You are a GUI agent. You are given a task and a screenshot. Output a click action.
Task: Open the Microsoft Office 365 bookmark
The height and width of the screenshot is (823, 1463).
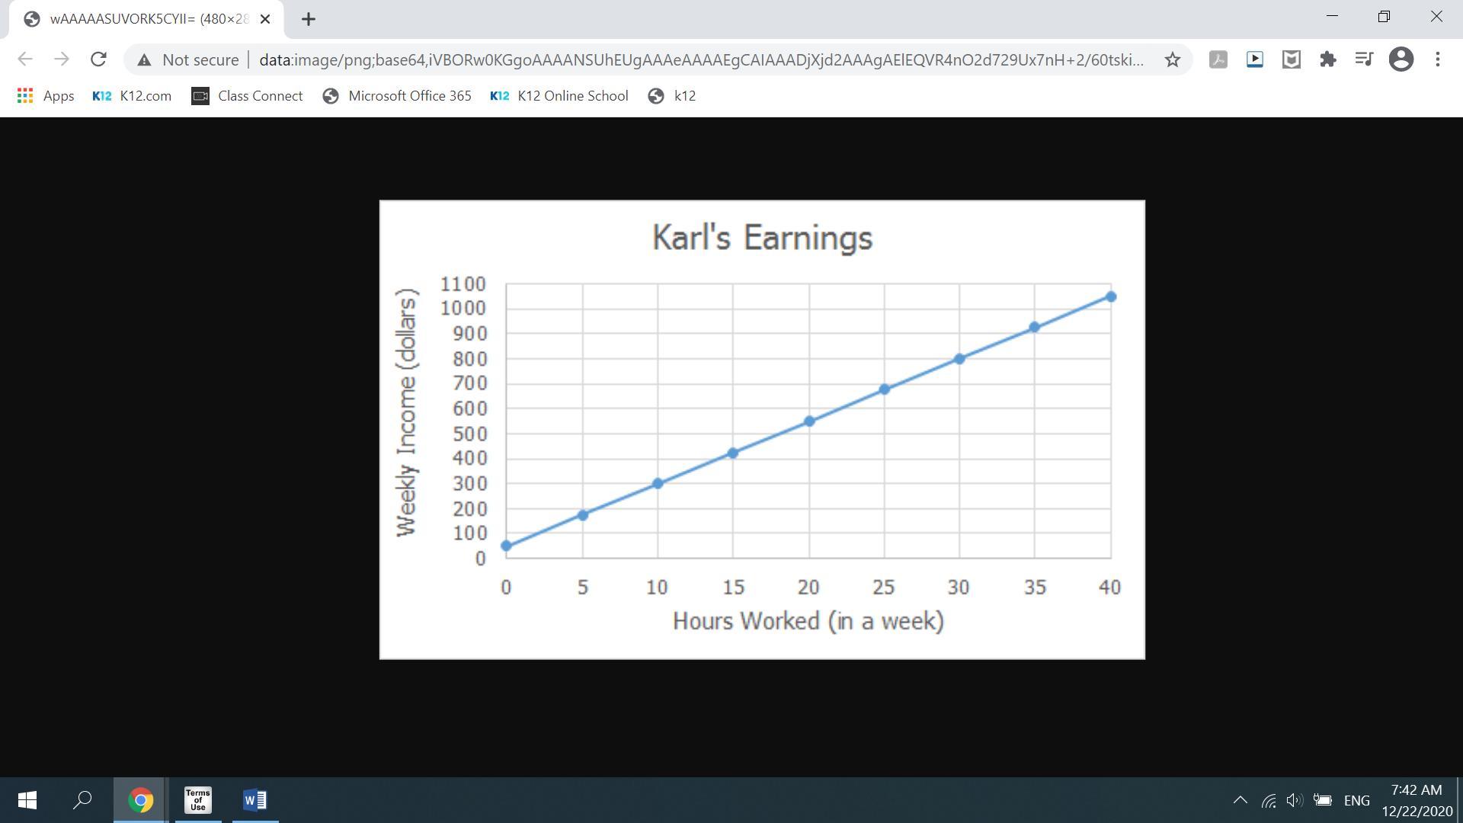coord(397,96)
